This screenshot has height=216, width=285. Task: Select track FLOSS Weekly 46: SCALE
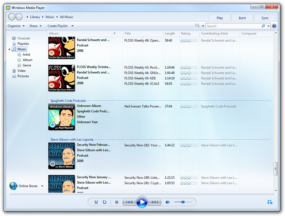pyautogui.click(x=142, y=84)
